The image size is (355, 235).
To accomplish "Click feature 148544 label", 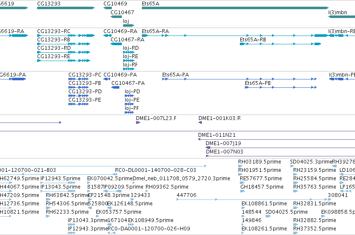I will (x=252, y=212).
